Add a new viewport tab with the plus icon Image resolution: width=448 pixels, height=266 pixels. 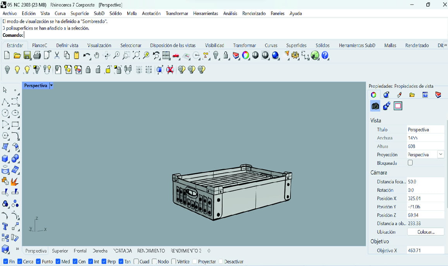pos(209,251)
